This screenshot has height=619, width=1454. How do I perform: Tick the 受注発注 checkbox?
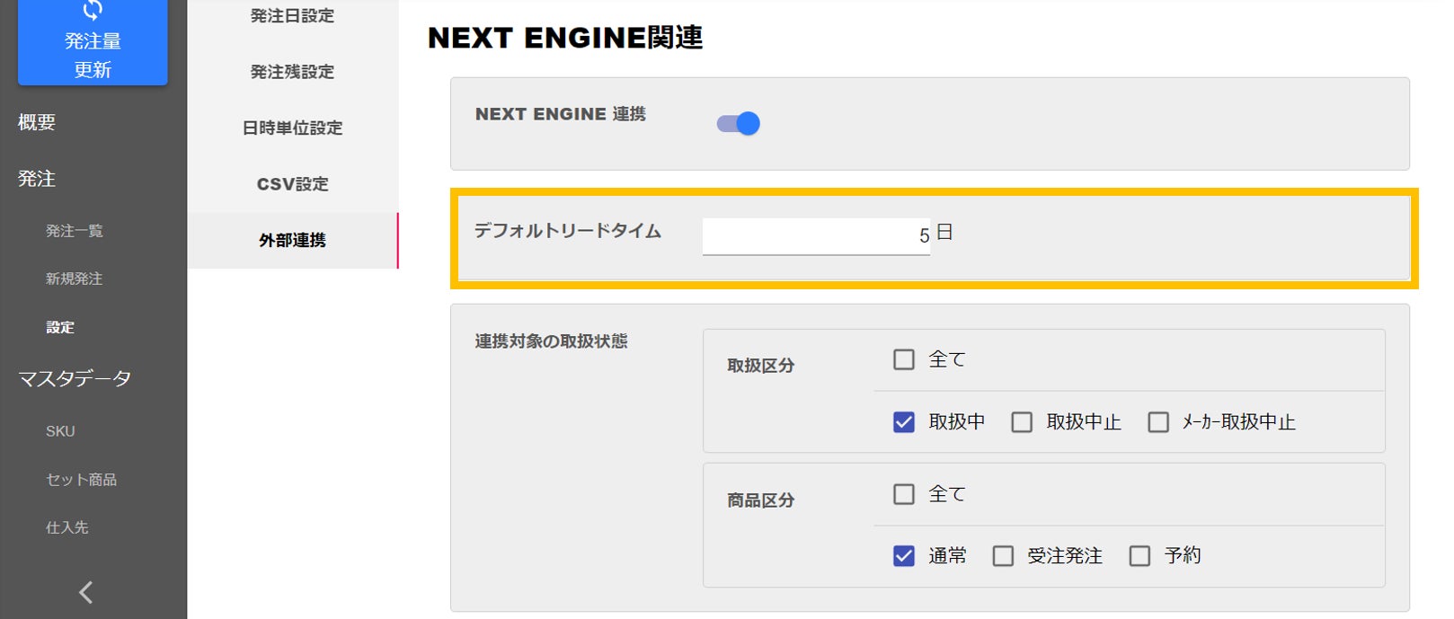(1003, 556)
